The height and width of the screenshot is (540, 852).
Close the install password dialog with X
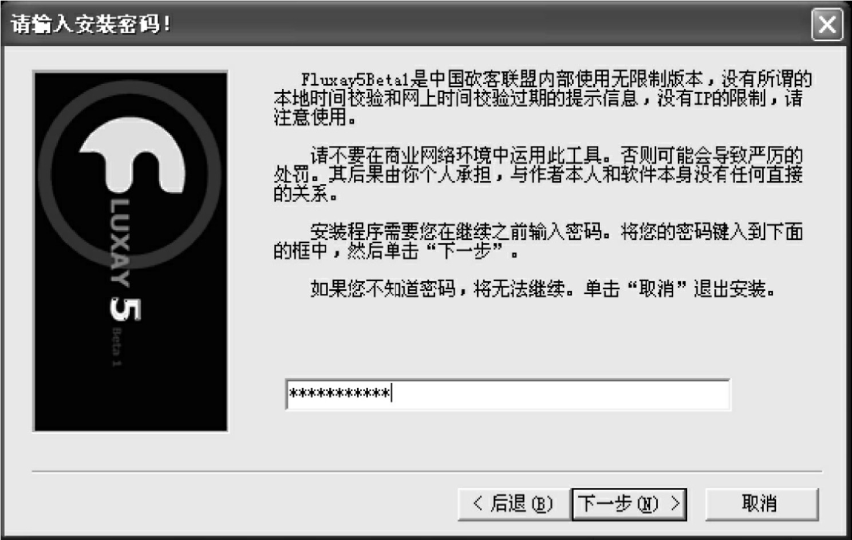point(827,25)
